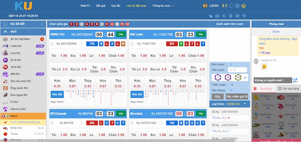Click Vào on Slovakia panel
The height and width of the screenshot is (142, 301).
pos(201,114)
